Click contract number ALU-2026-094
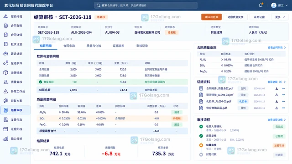This screenshot has width=292, height=164. 81,32
